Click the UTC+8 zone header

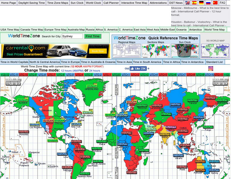tap(191, 75)
